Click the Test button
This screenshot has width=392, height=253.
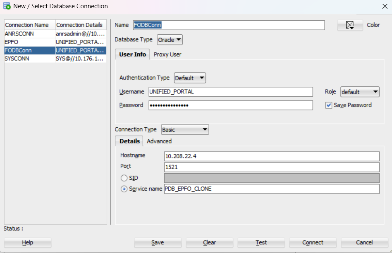[261, 243]
